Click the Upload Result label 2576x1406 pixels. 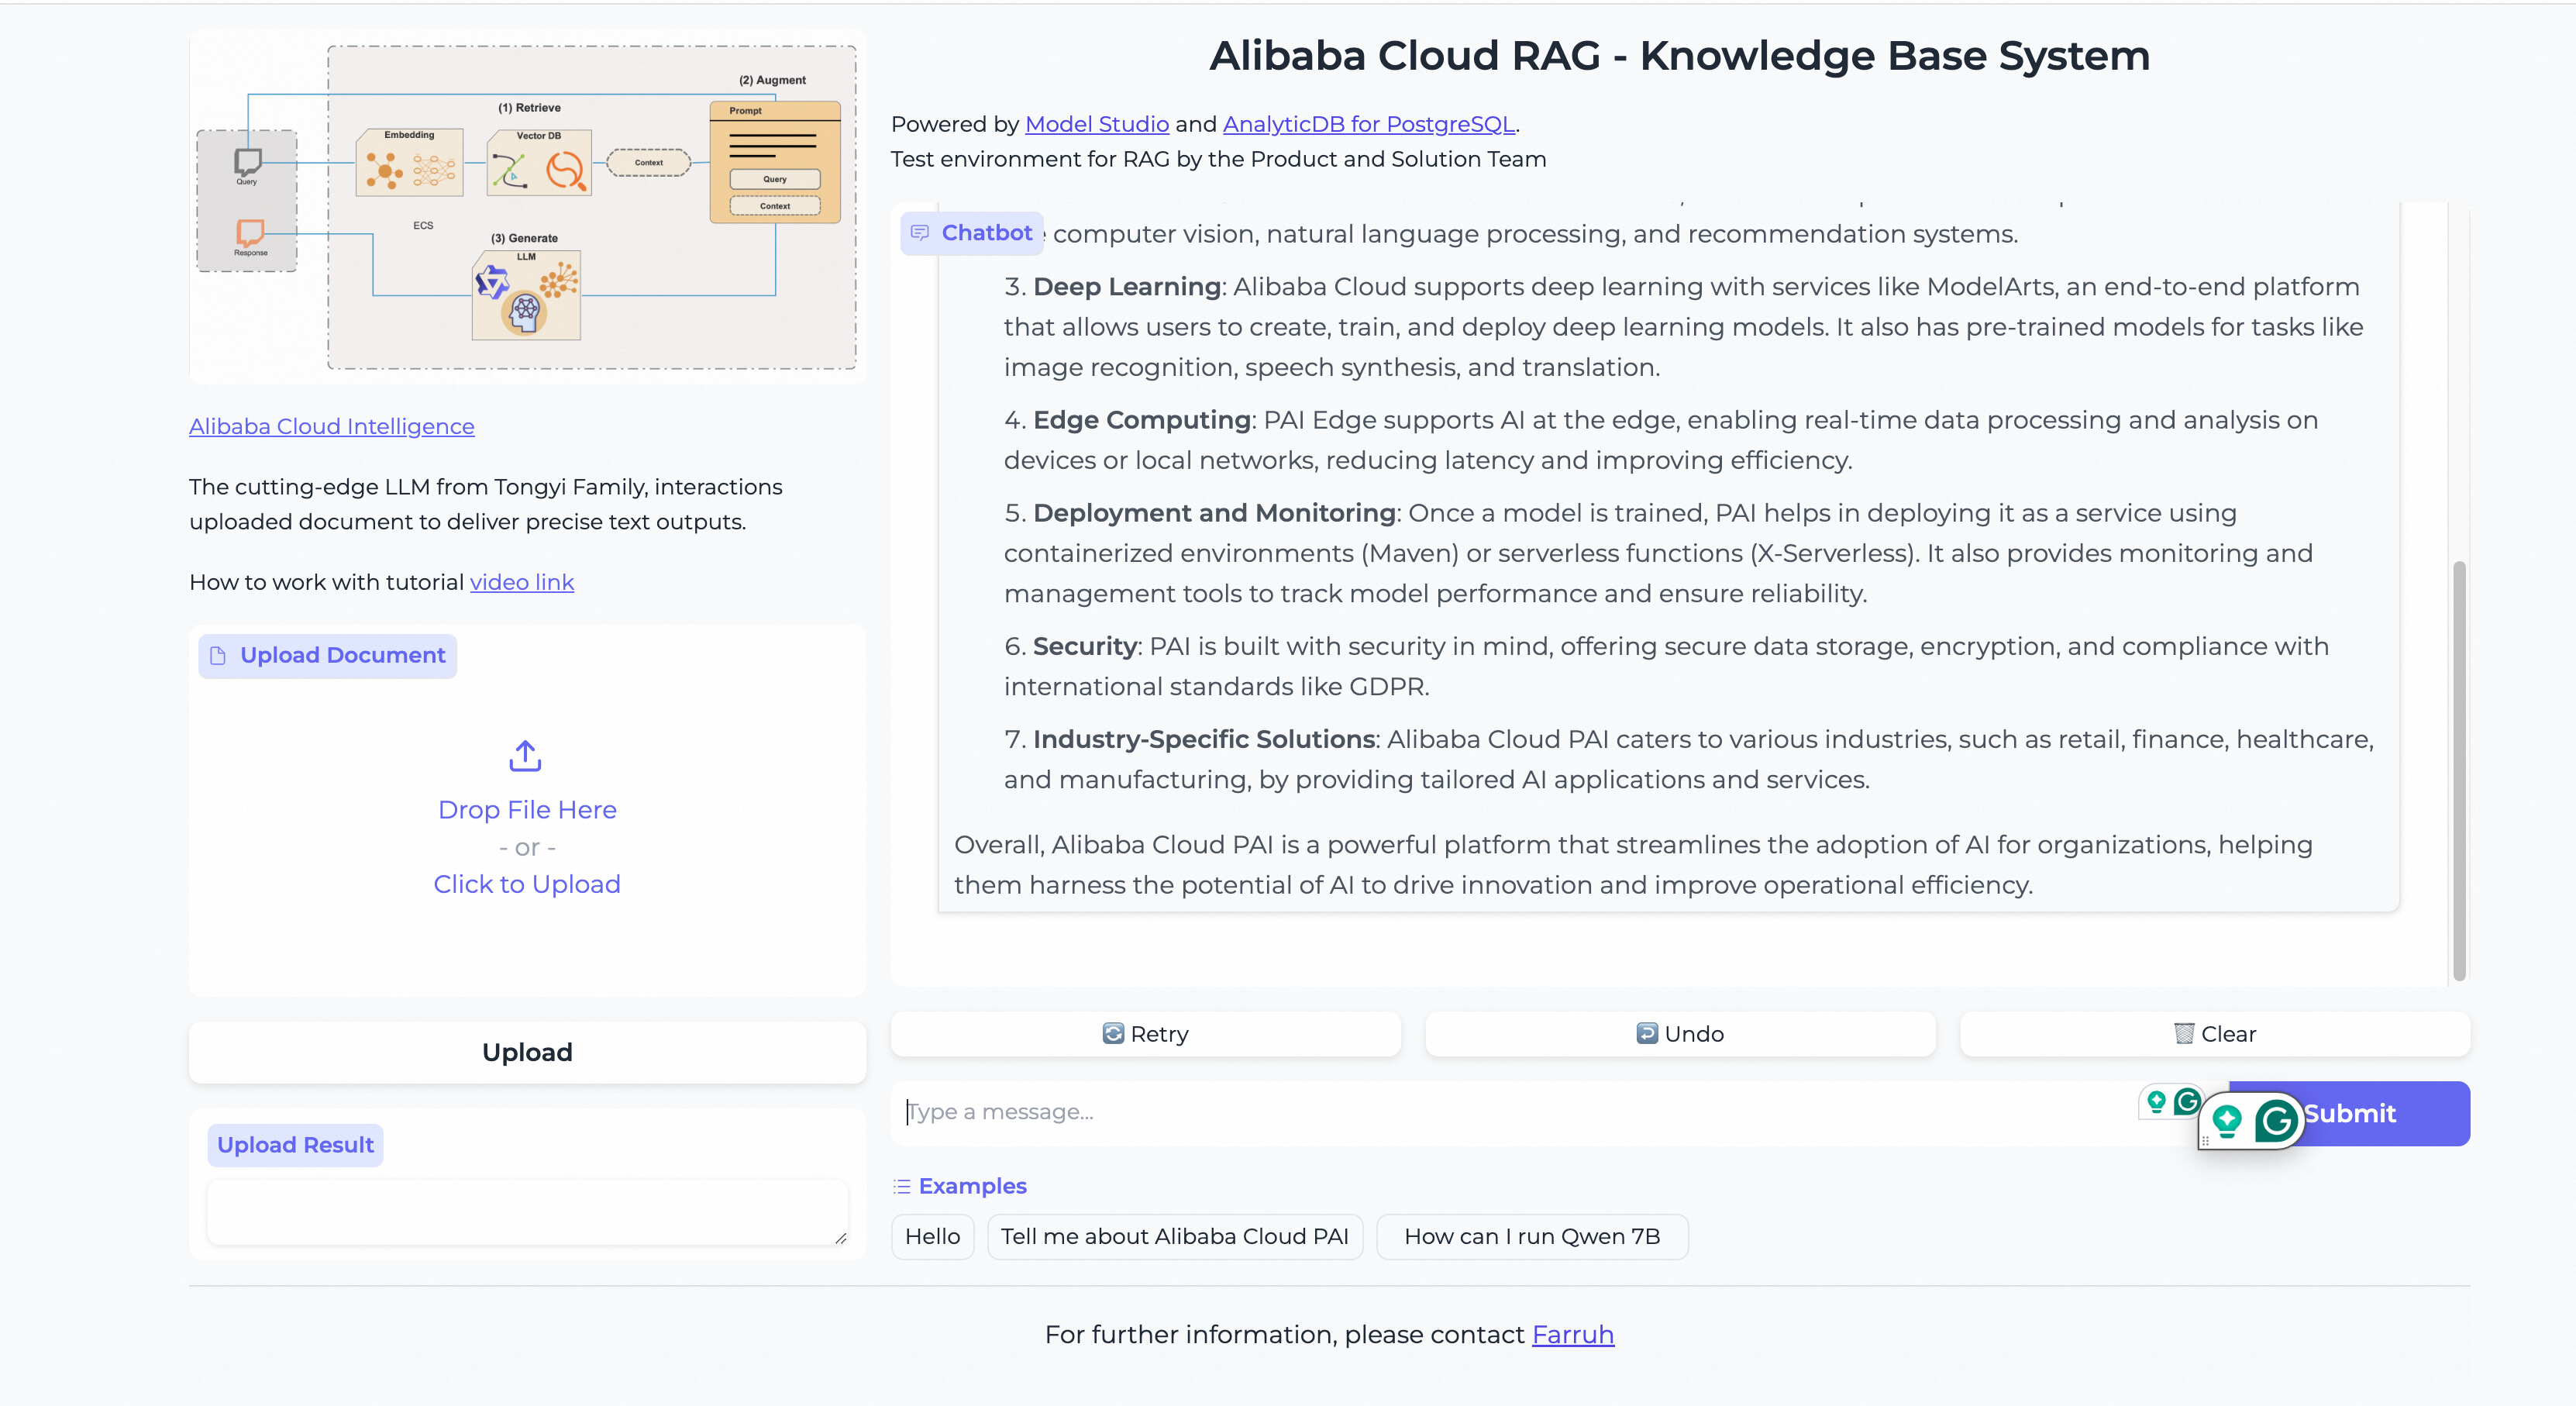295,1145
